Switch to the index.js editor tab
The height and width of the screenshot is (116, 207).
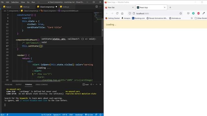coord(66,7)
